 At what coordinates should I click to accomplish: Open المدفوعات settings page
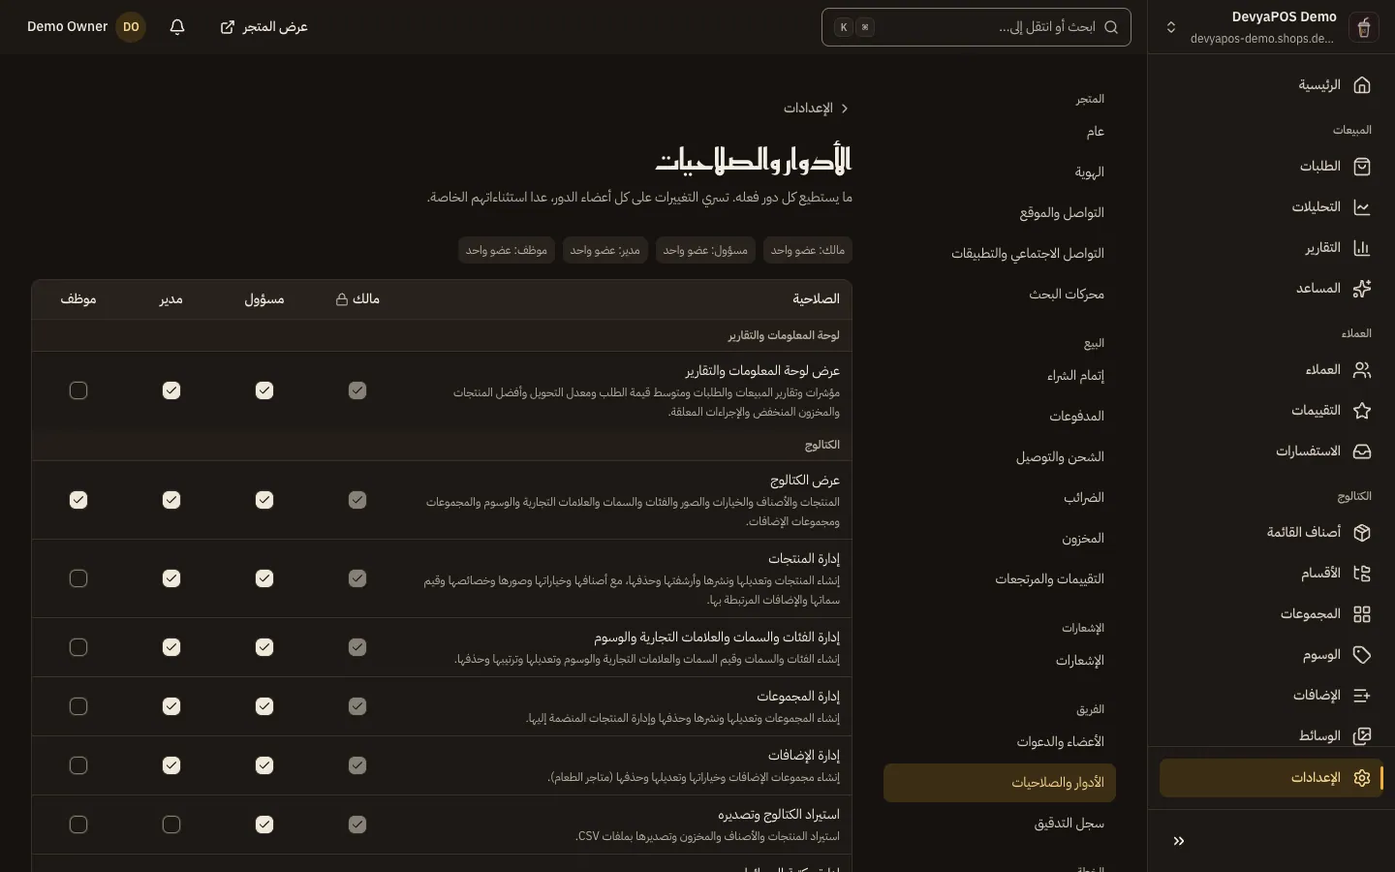(1000, 417)
